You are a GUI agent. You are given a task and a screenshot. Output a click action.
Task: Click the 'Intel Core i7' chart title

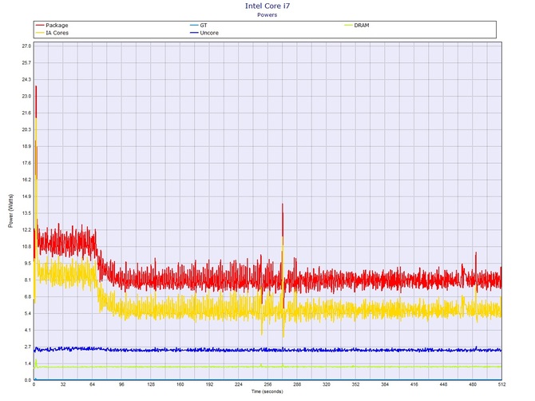pyautogui.click(x=267, y=6)
